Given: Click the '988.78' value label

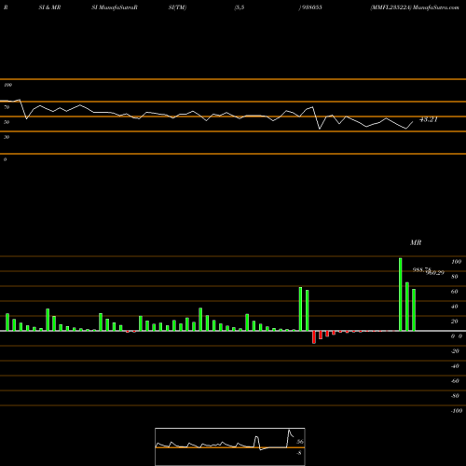Looking at the screenshot, I should tap(421, 269).
